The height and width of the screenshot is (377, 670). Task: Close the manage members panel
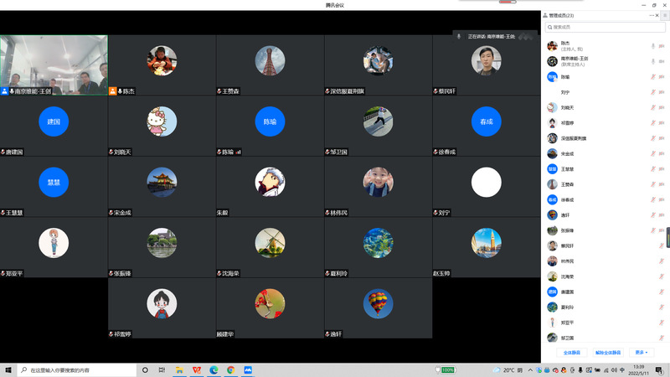coord(657,15)
